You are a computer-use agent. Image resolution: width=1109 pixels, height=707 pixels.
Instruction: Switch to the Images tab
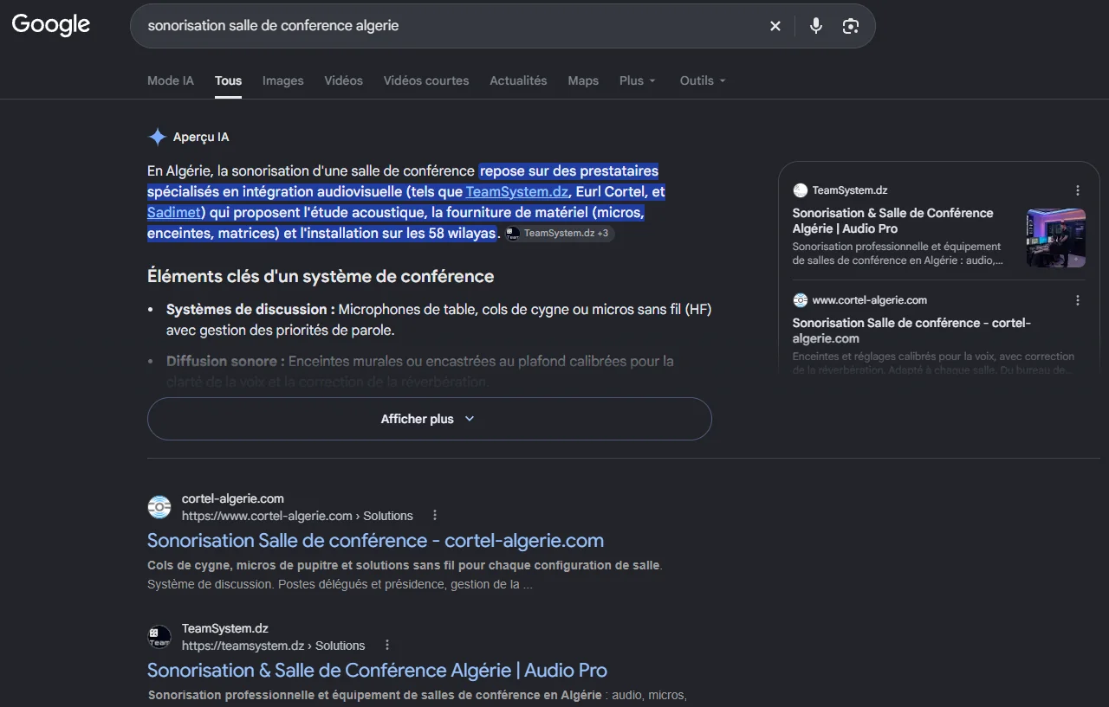coord(283,80)
